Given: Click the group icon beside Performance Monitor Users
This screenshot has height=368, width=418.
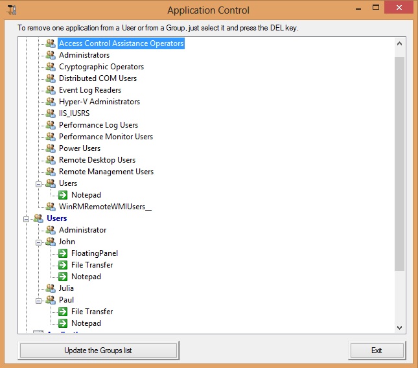Looking at the screenshot, I should point(51,137).
